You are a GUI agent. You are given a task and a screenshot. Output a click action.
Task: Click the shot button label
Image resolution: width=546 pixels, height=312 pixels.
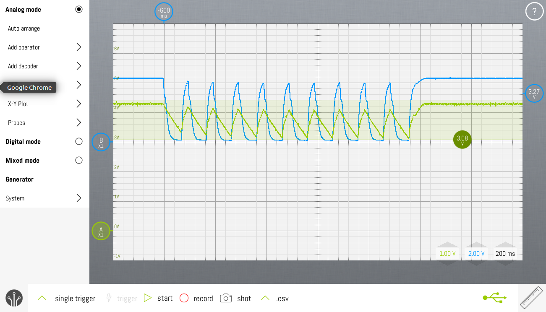244,299
